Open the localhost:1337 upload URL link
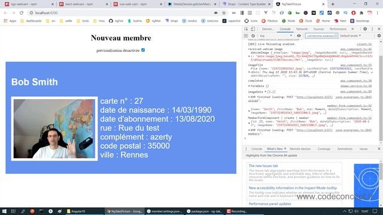The height and width of the screenshot is (215, 383). click(x=314, y=97)
